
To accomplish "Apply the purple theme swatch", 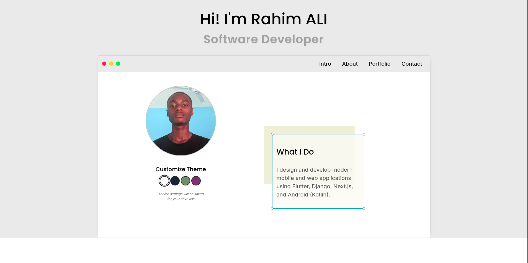I will click(196, 181).
